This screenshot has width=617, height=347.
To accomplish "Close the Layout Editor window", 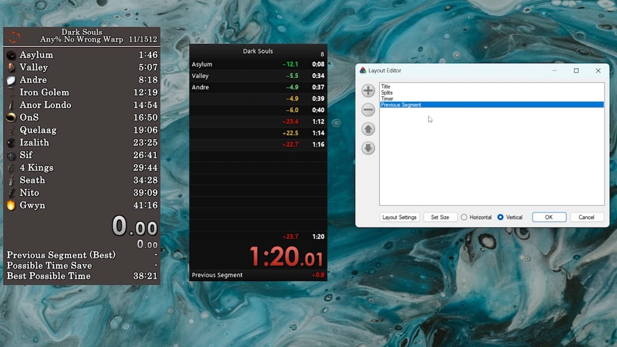I will pos(598,70).
